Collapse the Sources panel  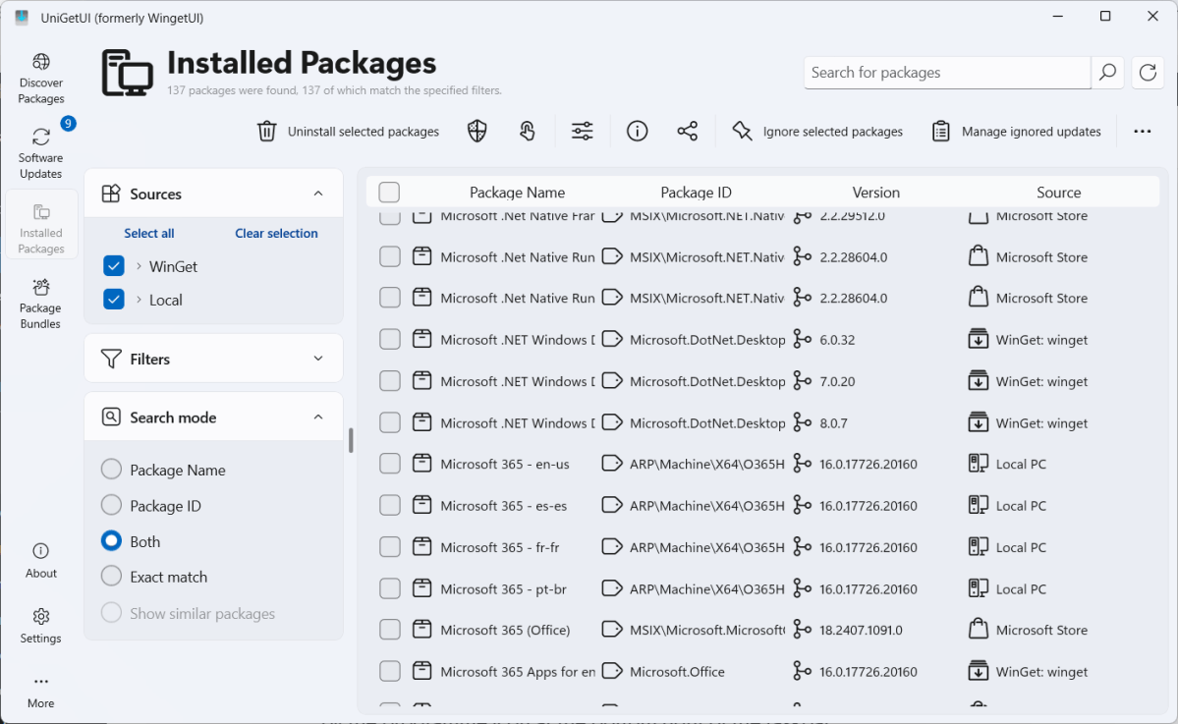(318, 194)
